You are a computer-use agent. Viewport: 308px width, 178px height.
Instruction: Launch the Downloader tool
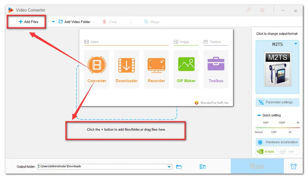[x=127, y=65]
